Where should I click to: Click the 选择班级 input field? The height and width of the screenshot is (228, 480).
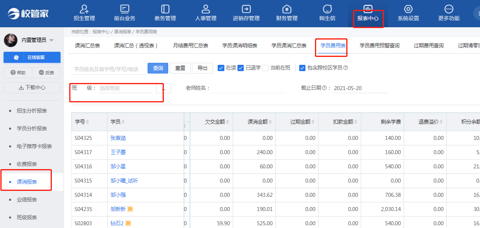click(x=125, y=88)
